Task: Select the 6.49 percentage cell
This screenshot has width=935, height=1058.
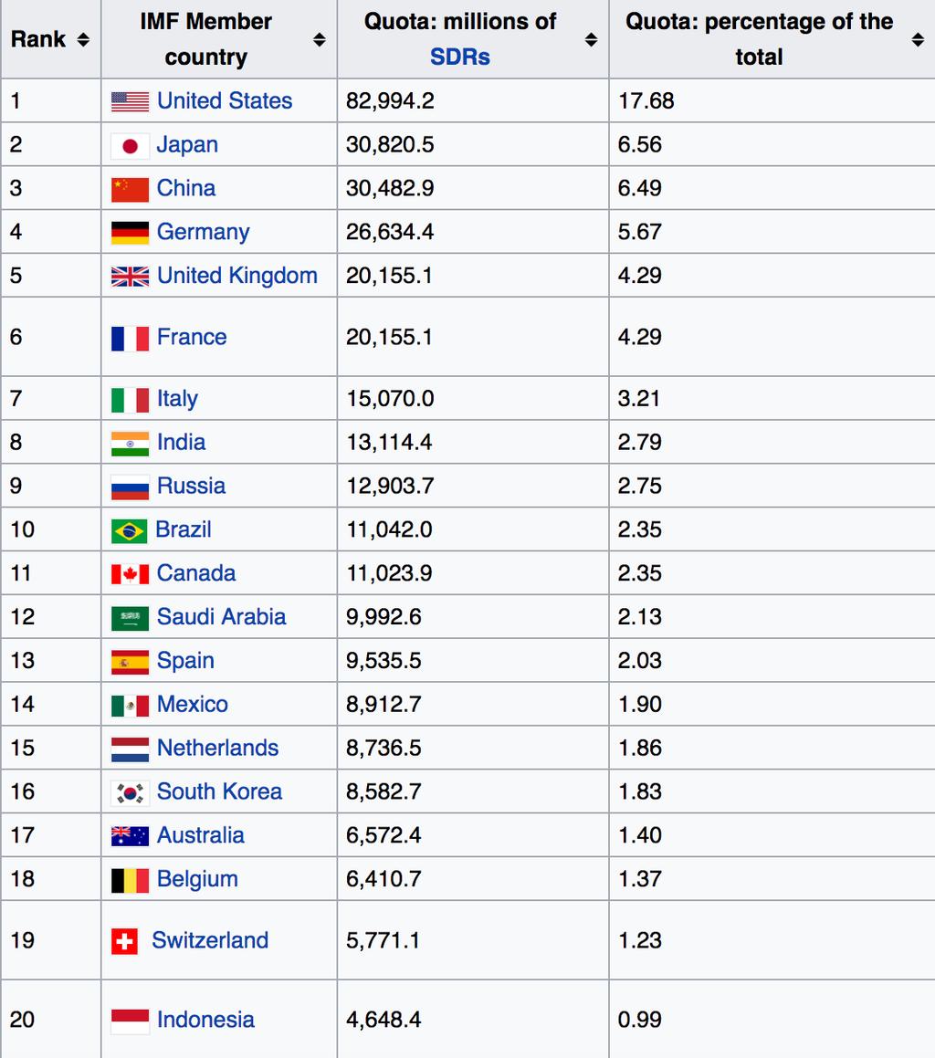Action: pyautogui.click(x=772, y=187)
